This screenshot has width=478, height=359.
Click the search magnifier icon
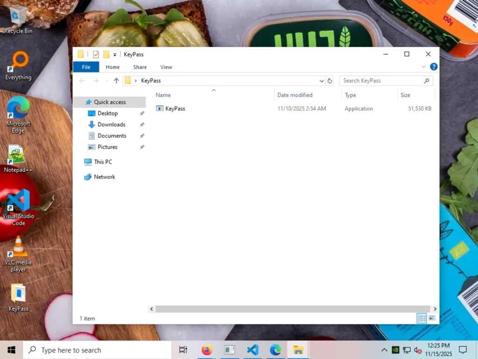tap(427, 80)
